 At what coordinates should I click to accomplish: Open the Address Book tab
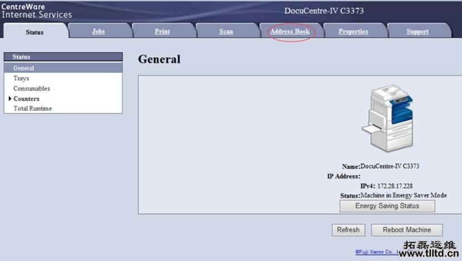coord(290,32)
